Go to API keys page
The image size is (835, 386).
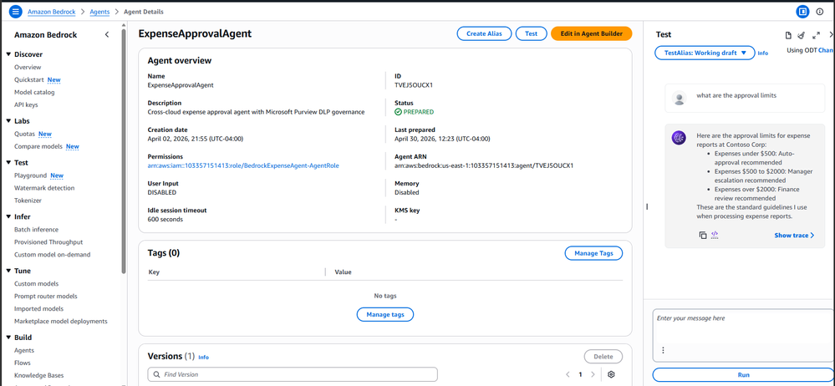coord(26,105)
